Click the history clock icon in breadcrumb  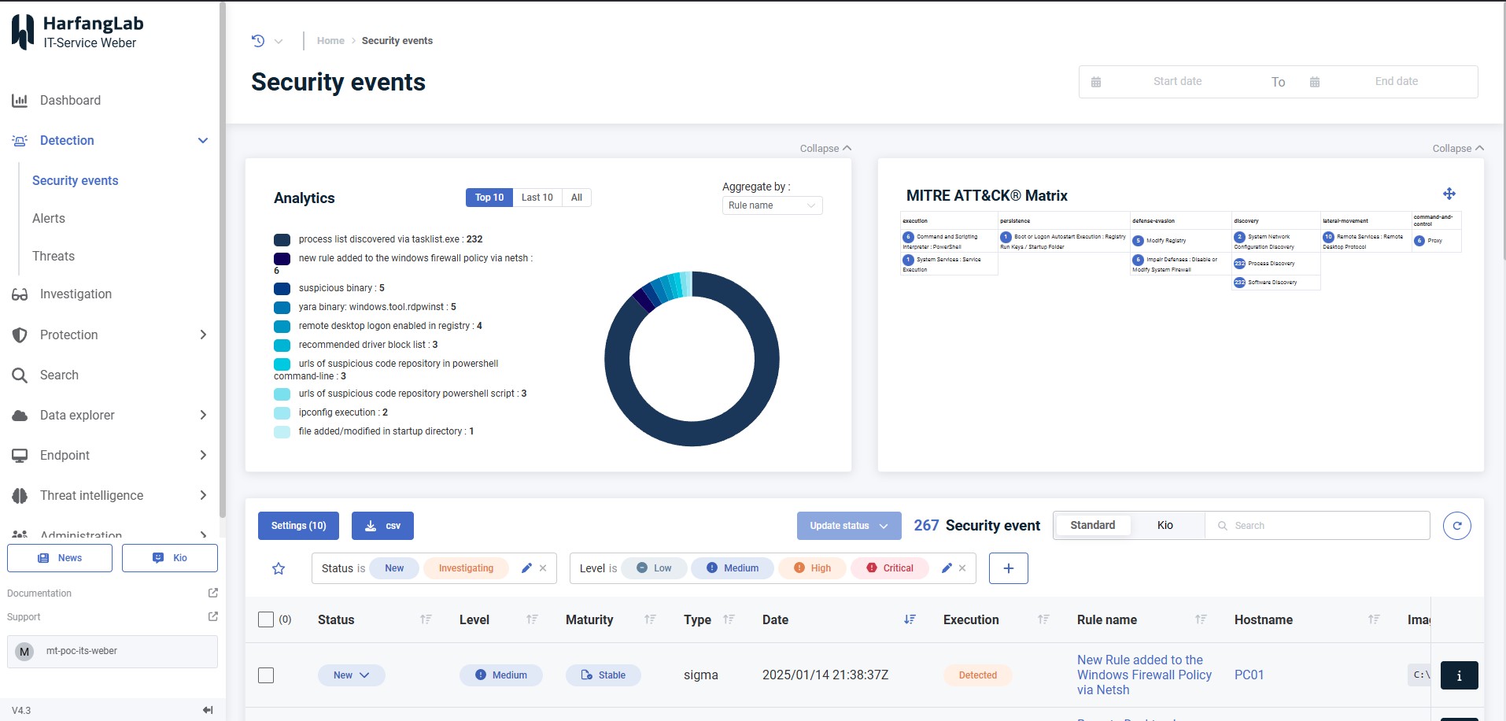[258, 41]
